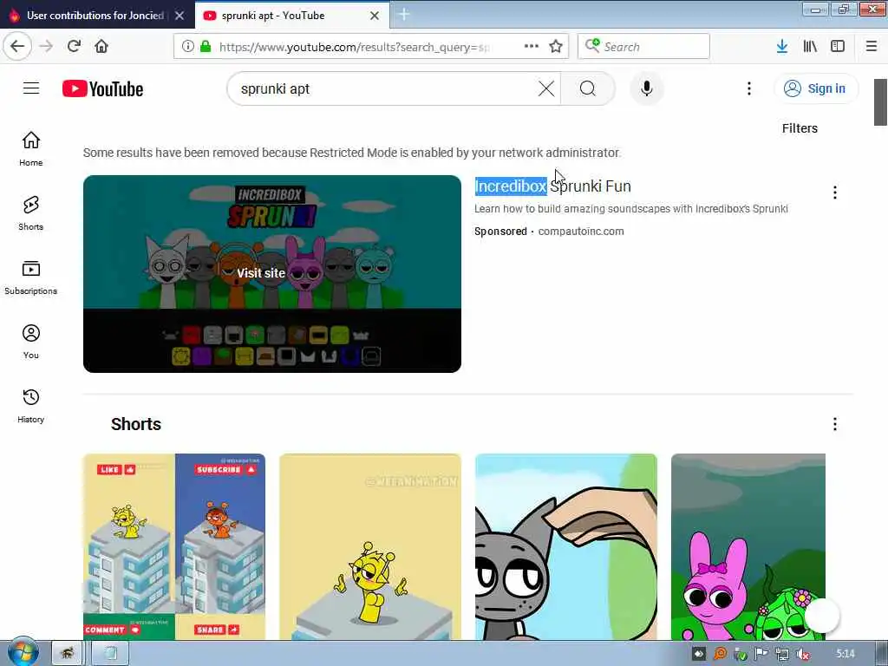Click the ad description about amazing soundscapes
This screenshot has width=888, height=666.
tap(631, 208)
